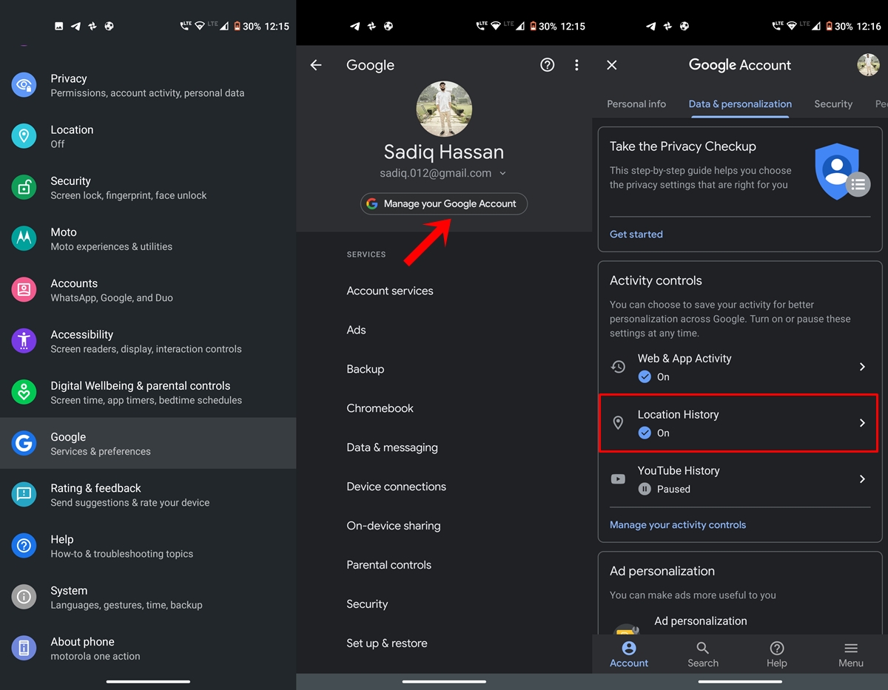Viewport: 888px width, 690px height.
Task: Tap the YouTube History play icon
Action: coord(618,479)
